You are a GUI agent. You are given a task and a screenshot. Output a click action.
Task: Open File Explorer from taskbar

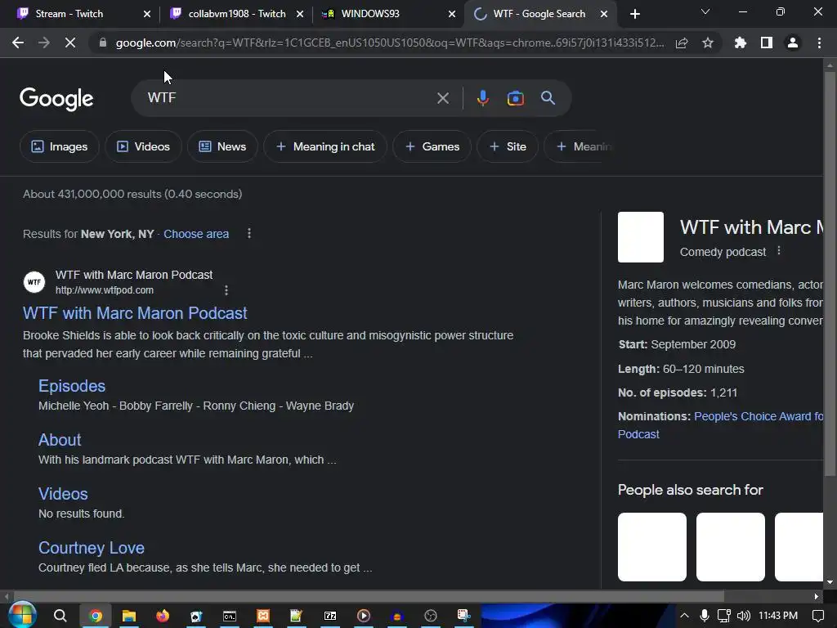[x=128, y=616]
